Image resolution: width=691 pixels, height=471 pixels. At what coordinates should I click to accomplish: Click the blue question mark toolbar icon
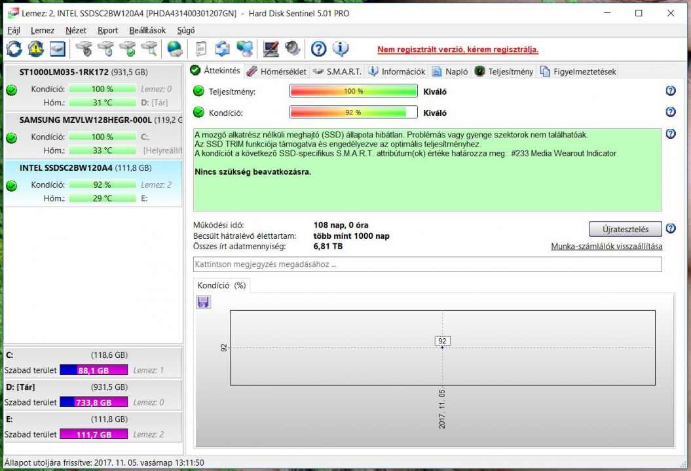point(318,49)
